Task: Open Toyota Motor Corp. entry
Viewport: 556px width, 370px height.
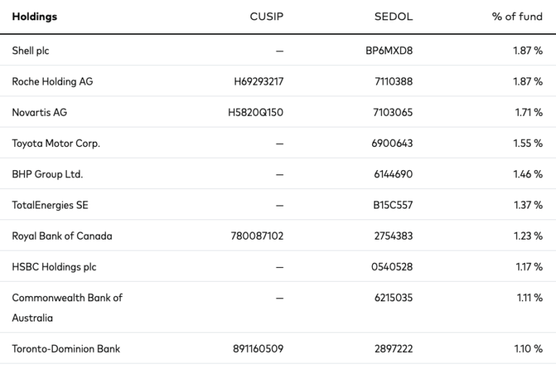Action: click(x=56, y=143)
